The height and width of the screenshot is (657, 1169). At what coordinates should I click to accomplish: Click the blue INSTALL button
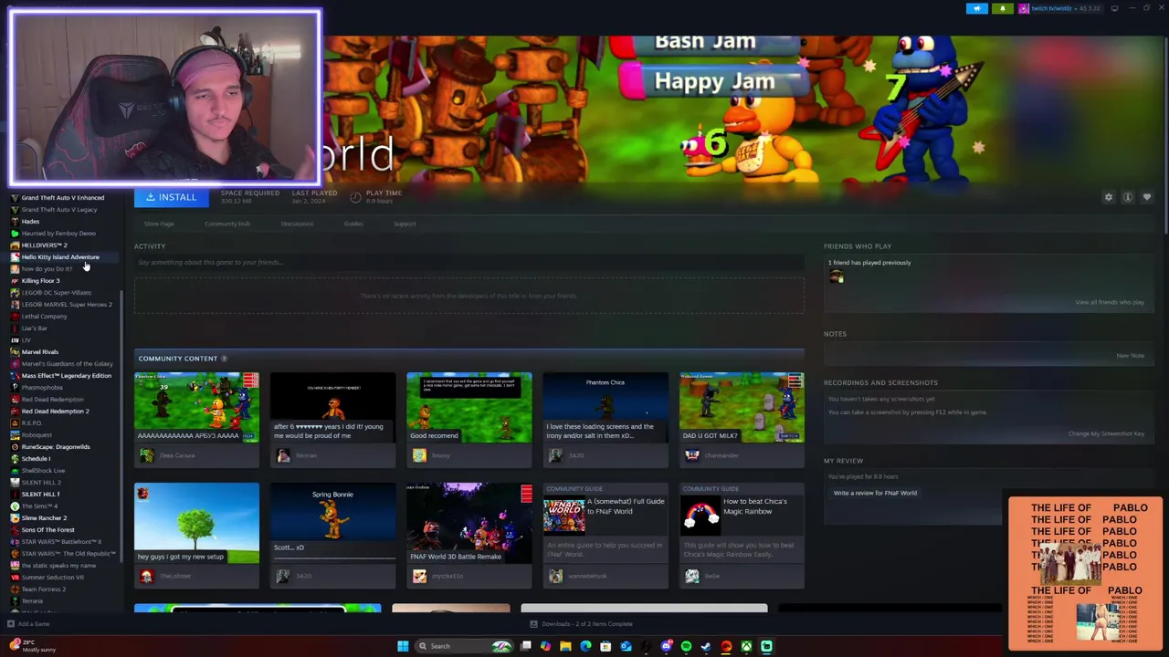172,197
